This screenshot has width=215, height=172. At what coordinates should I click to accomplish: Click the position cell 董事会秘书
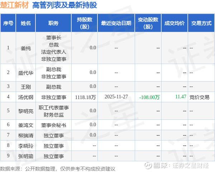[54, 125]
